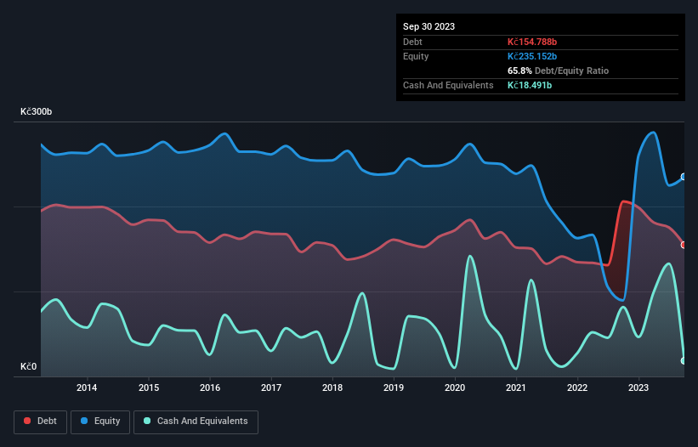The width and height of the screenshot is (698, 447).
Task: Click the Kč154.788b debt value
Action: tap(532, 42)
